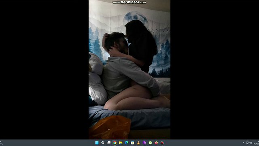Launch Firefox from the taskbar
Screen dimensions: 259x146
click(156, 143)
